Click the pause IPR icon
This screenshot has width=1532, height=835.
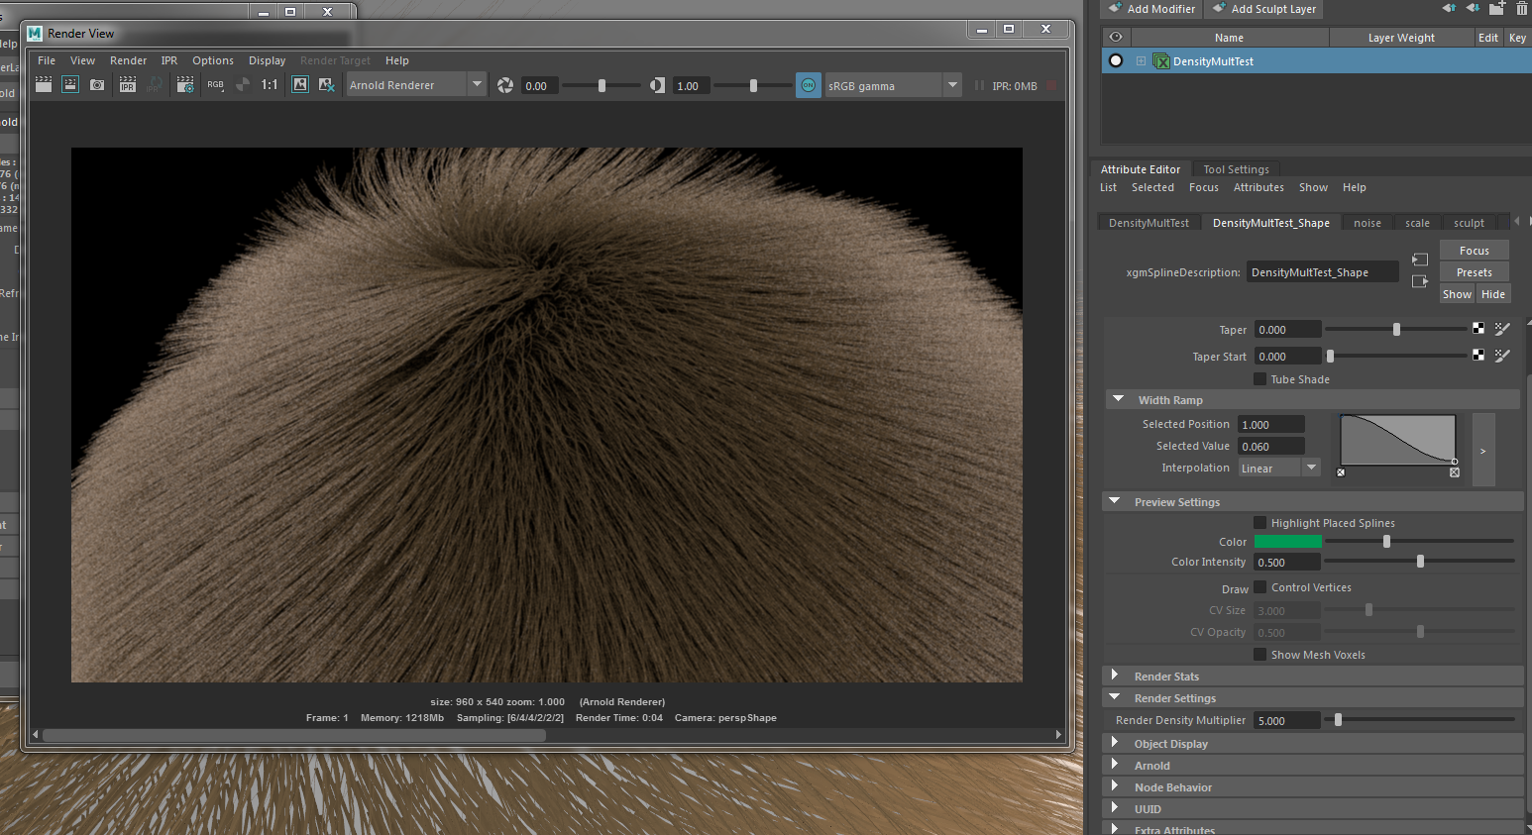(979, 86)
